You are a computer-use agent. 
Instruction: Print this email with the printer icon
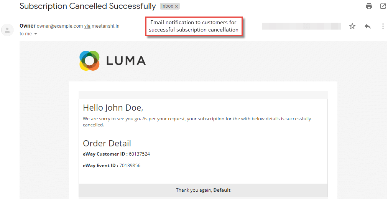369,6
